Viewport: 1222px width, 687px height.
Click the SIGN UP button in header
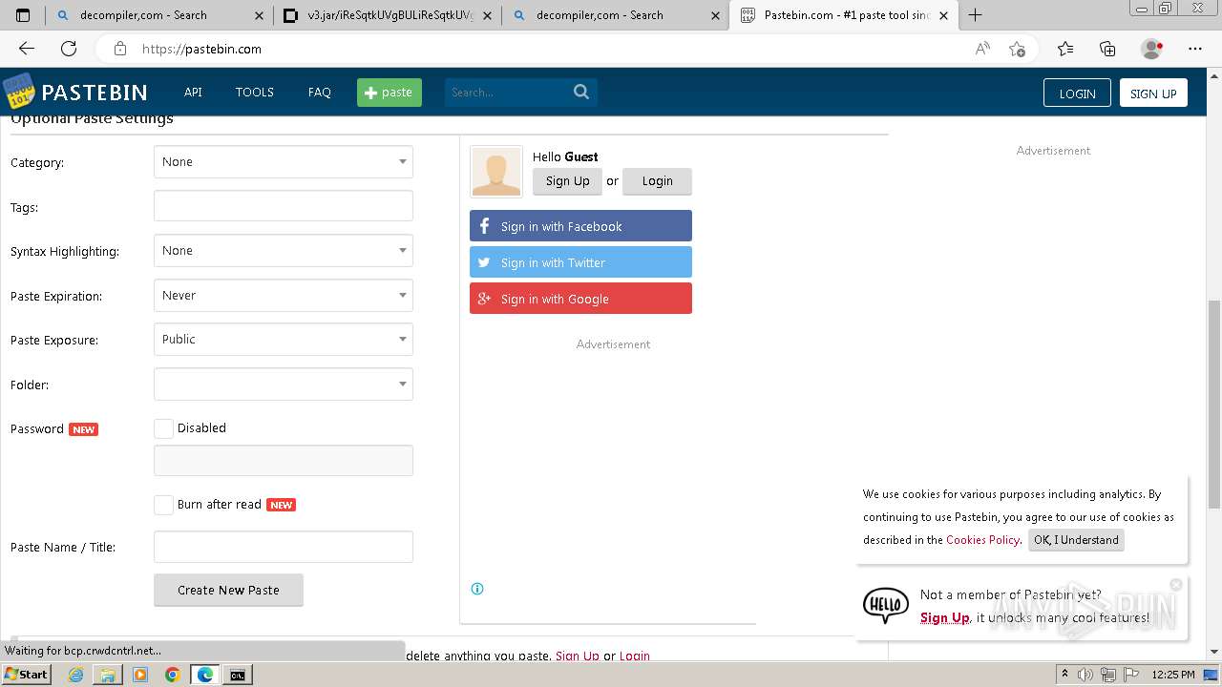point(1153,93)
